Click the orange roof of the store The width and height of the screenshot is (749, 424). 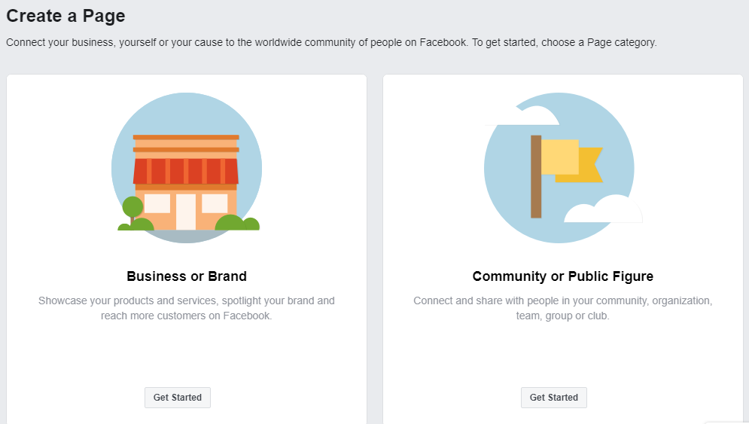(x=186, y=143)
